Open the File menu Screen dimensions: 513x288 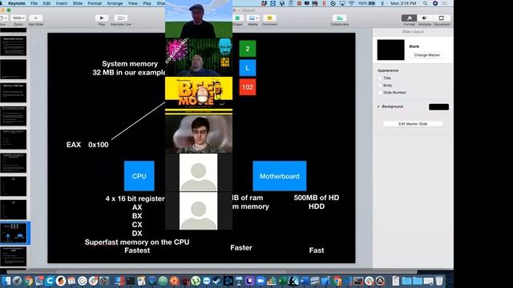(34, 3)
